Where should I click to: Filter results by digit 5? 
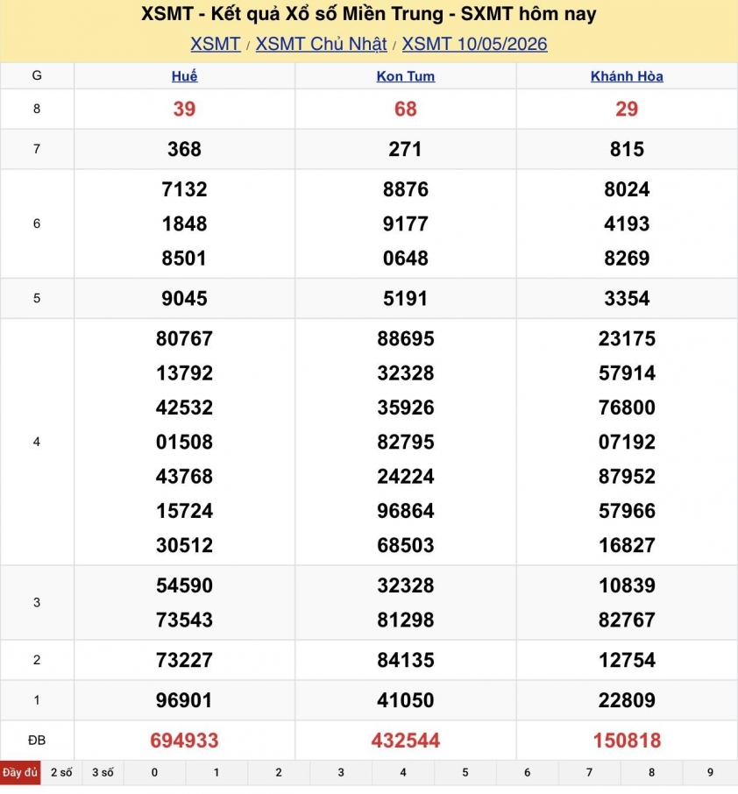(465, 773)
